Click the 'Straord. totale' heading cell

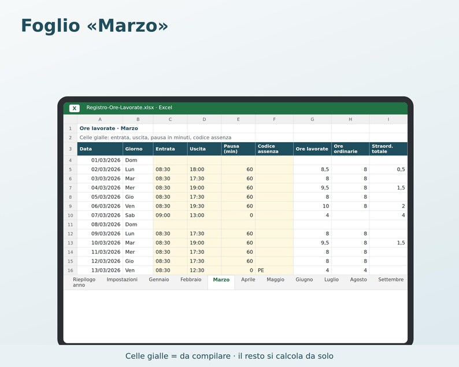pos(388,149)
